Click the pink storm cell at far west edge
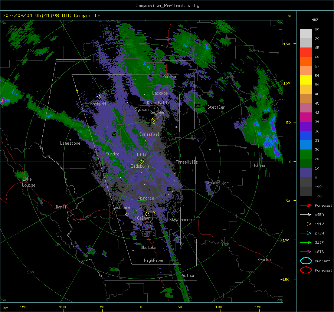Viewport: 334px width, 312px height. pos(3,101)
